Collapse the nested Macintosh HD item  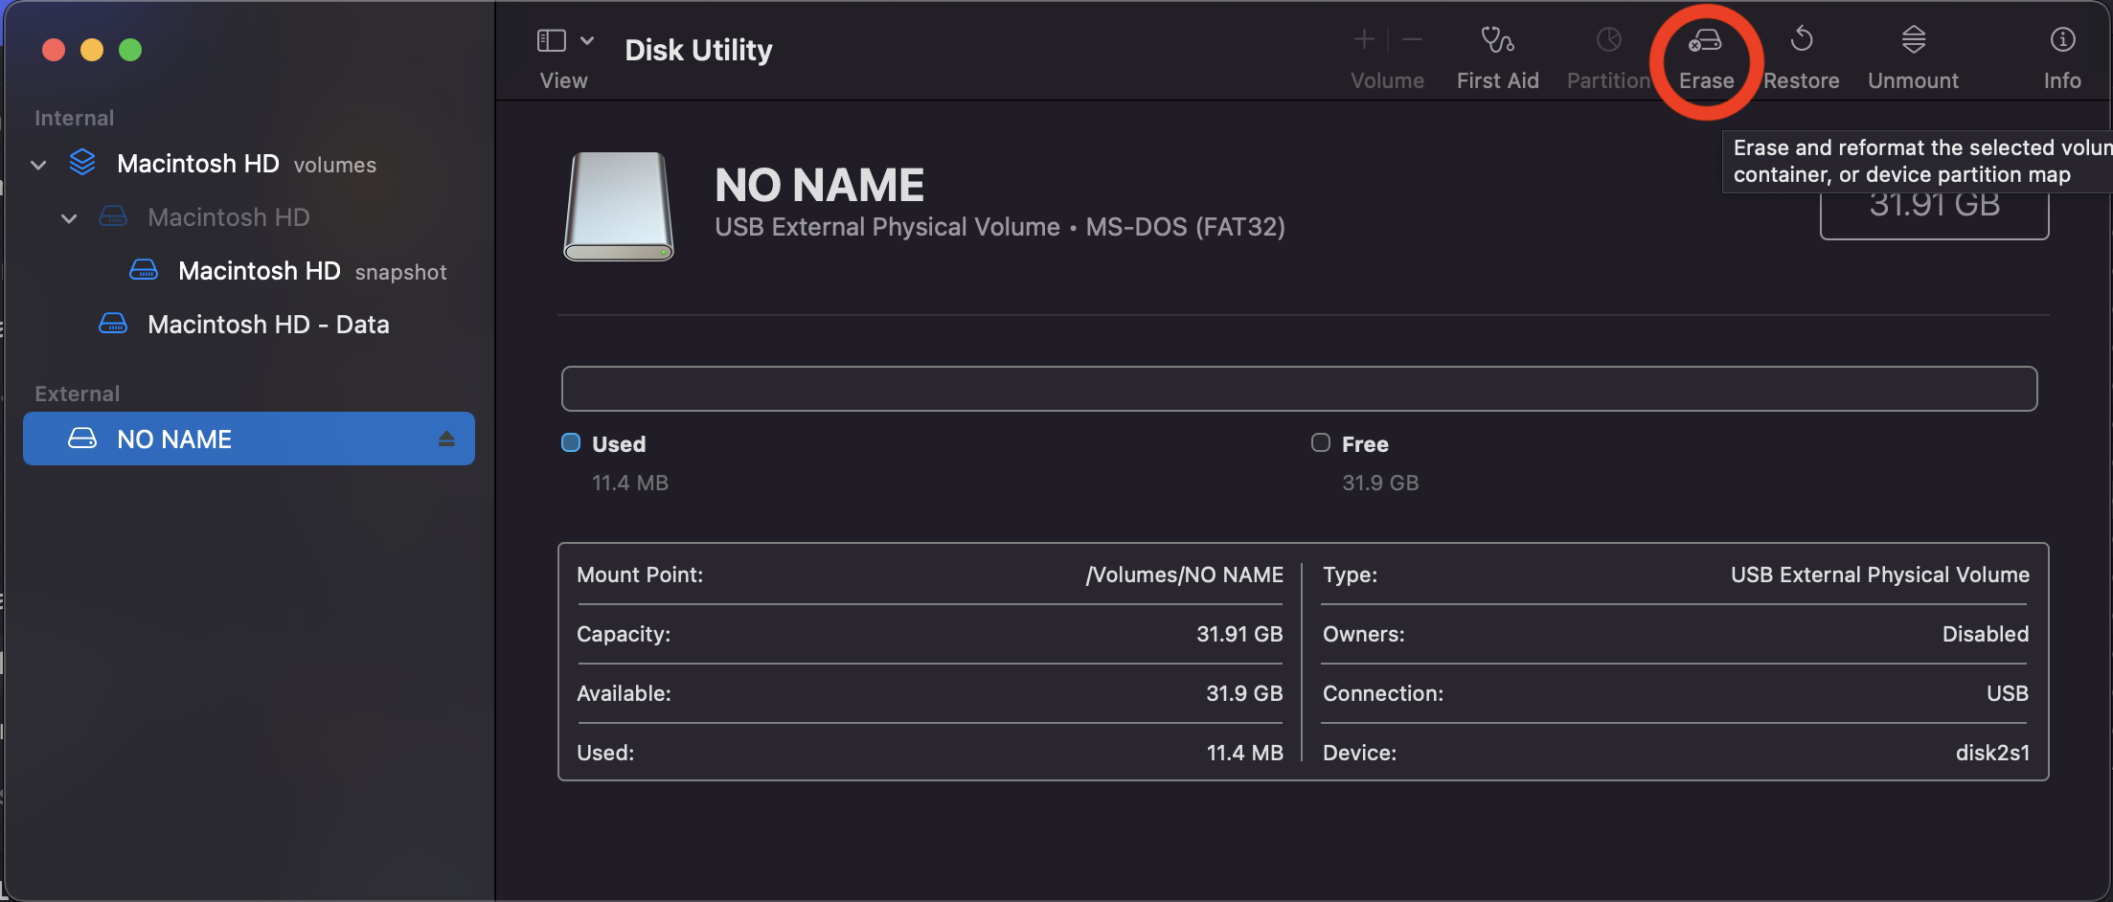[x=69, y=218]
